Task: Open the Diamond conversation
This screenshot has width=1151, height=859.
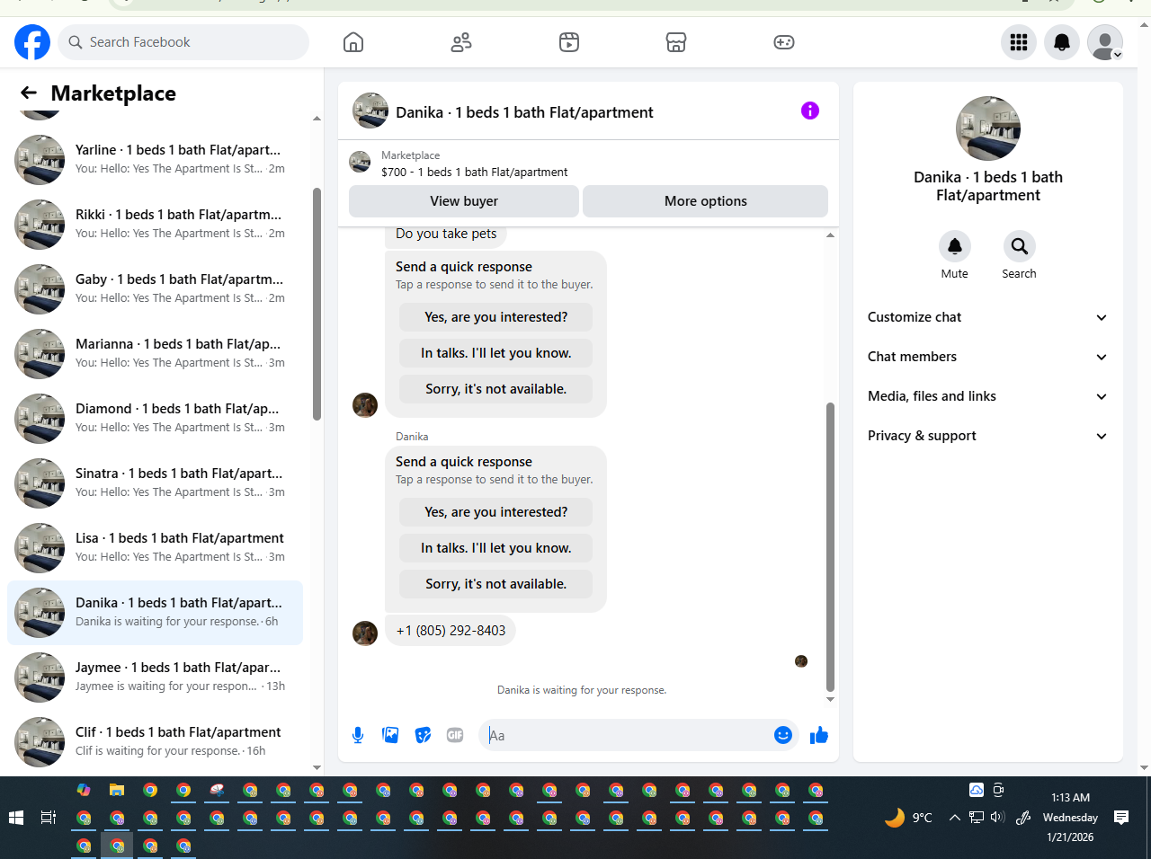Action: (x=155, y=419)
